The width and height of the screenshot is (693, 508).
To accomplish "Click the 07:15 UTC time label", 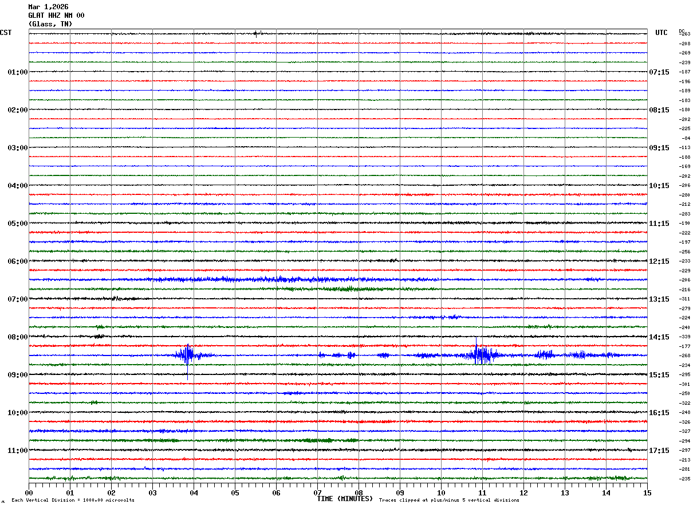I will click(x=659, y=72).
